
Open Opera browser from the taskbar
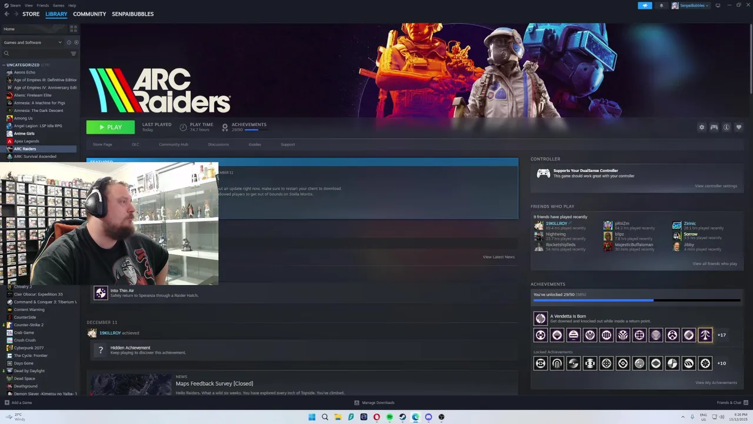[376, 417]
